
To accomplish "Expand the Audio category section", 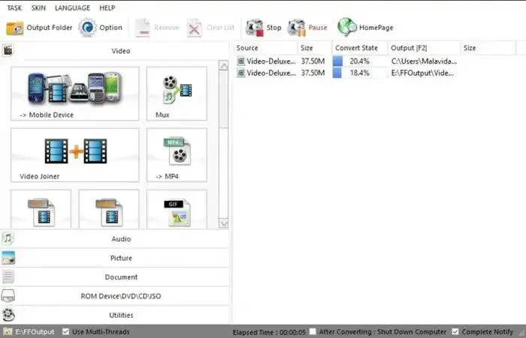I will [x=120, y=239].
